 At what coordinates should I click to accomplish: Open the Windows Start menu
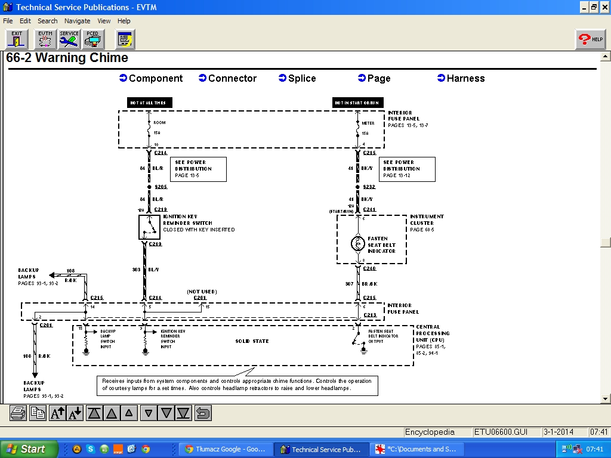28,449
